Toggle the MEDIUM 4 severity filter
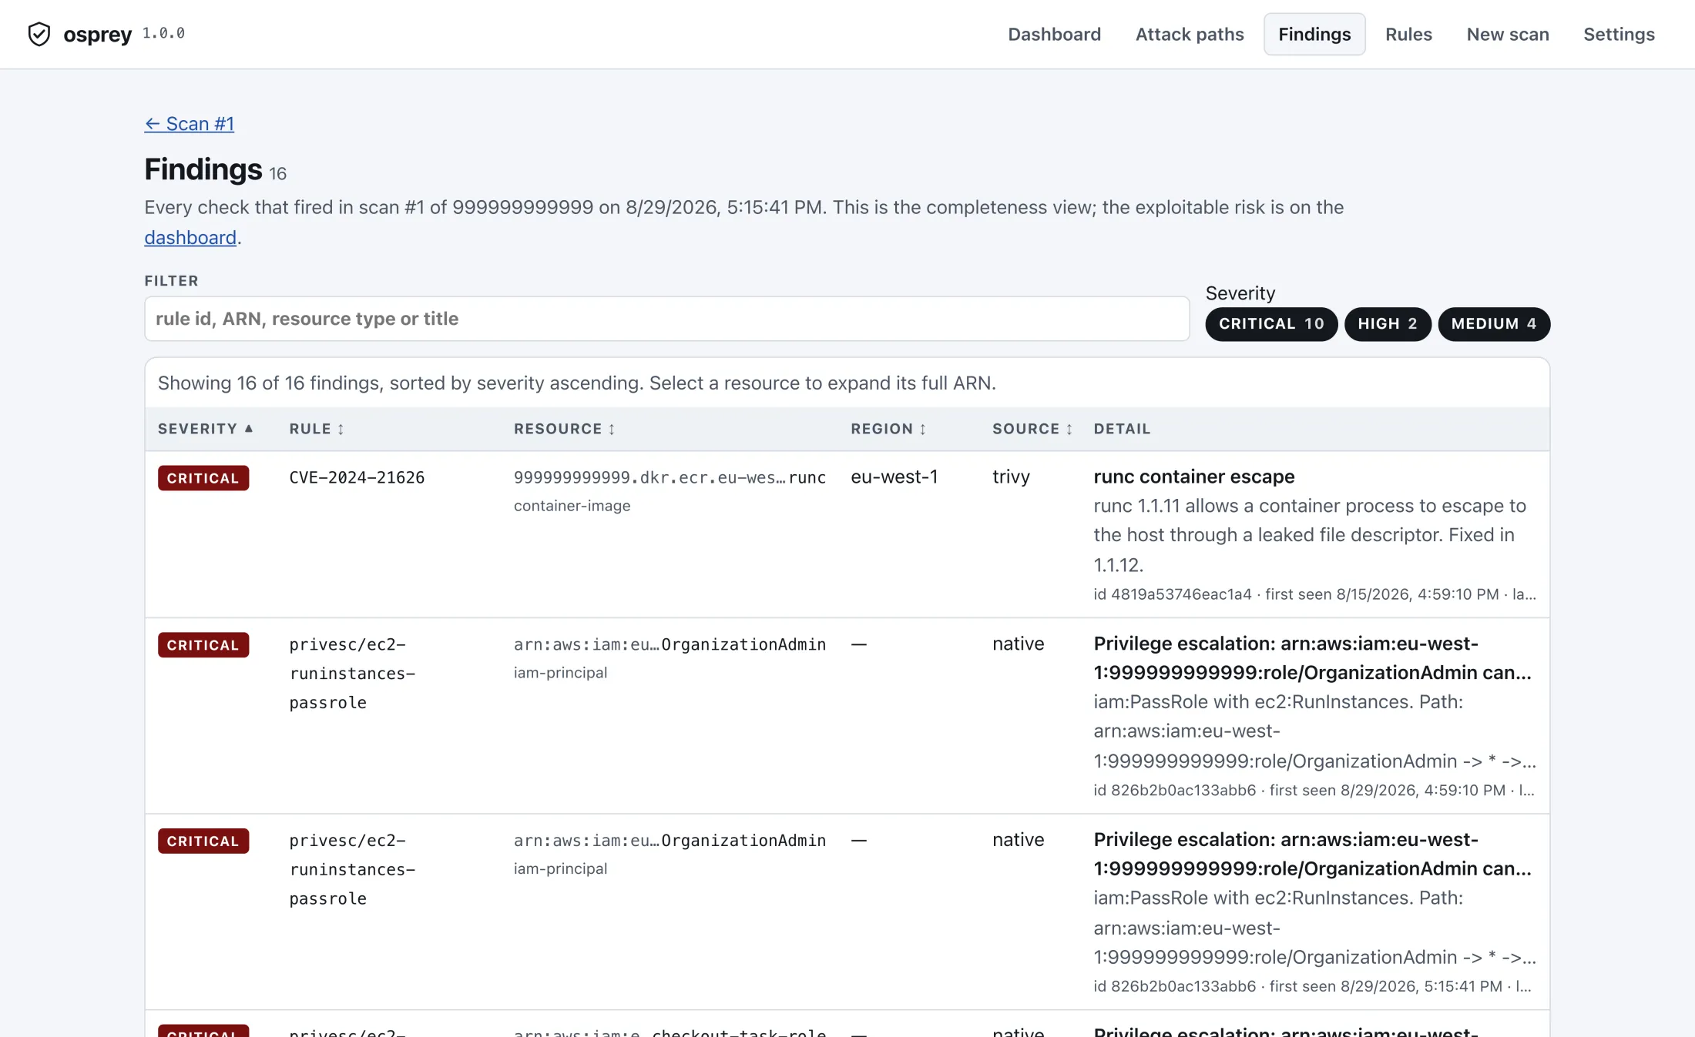 point(1493,323)
